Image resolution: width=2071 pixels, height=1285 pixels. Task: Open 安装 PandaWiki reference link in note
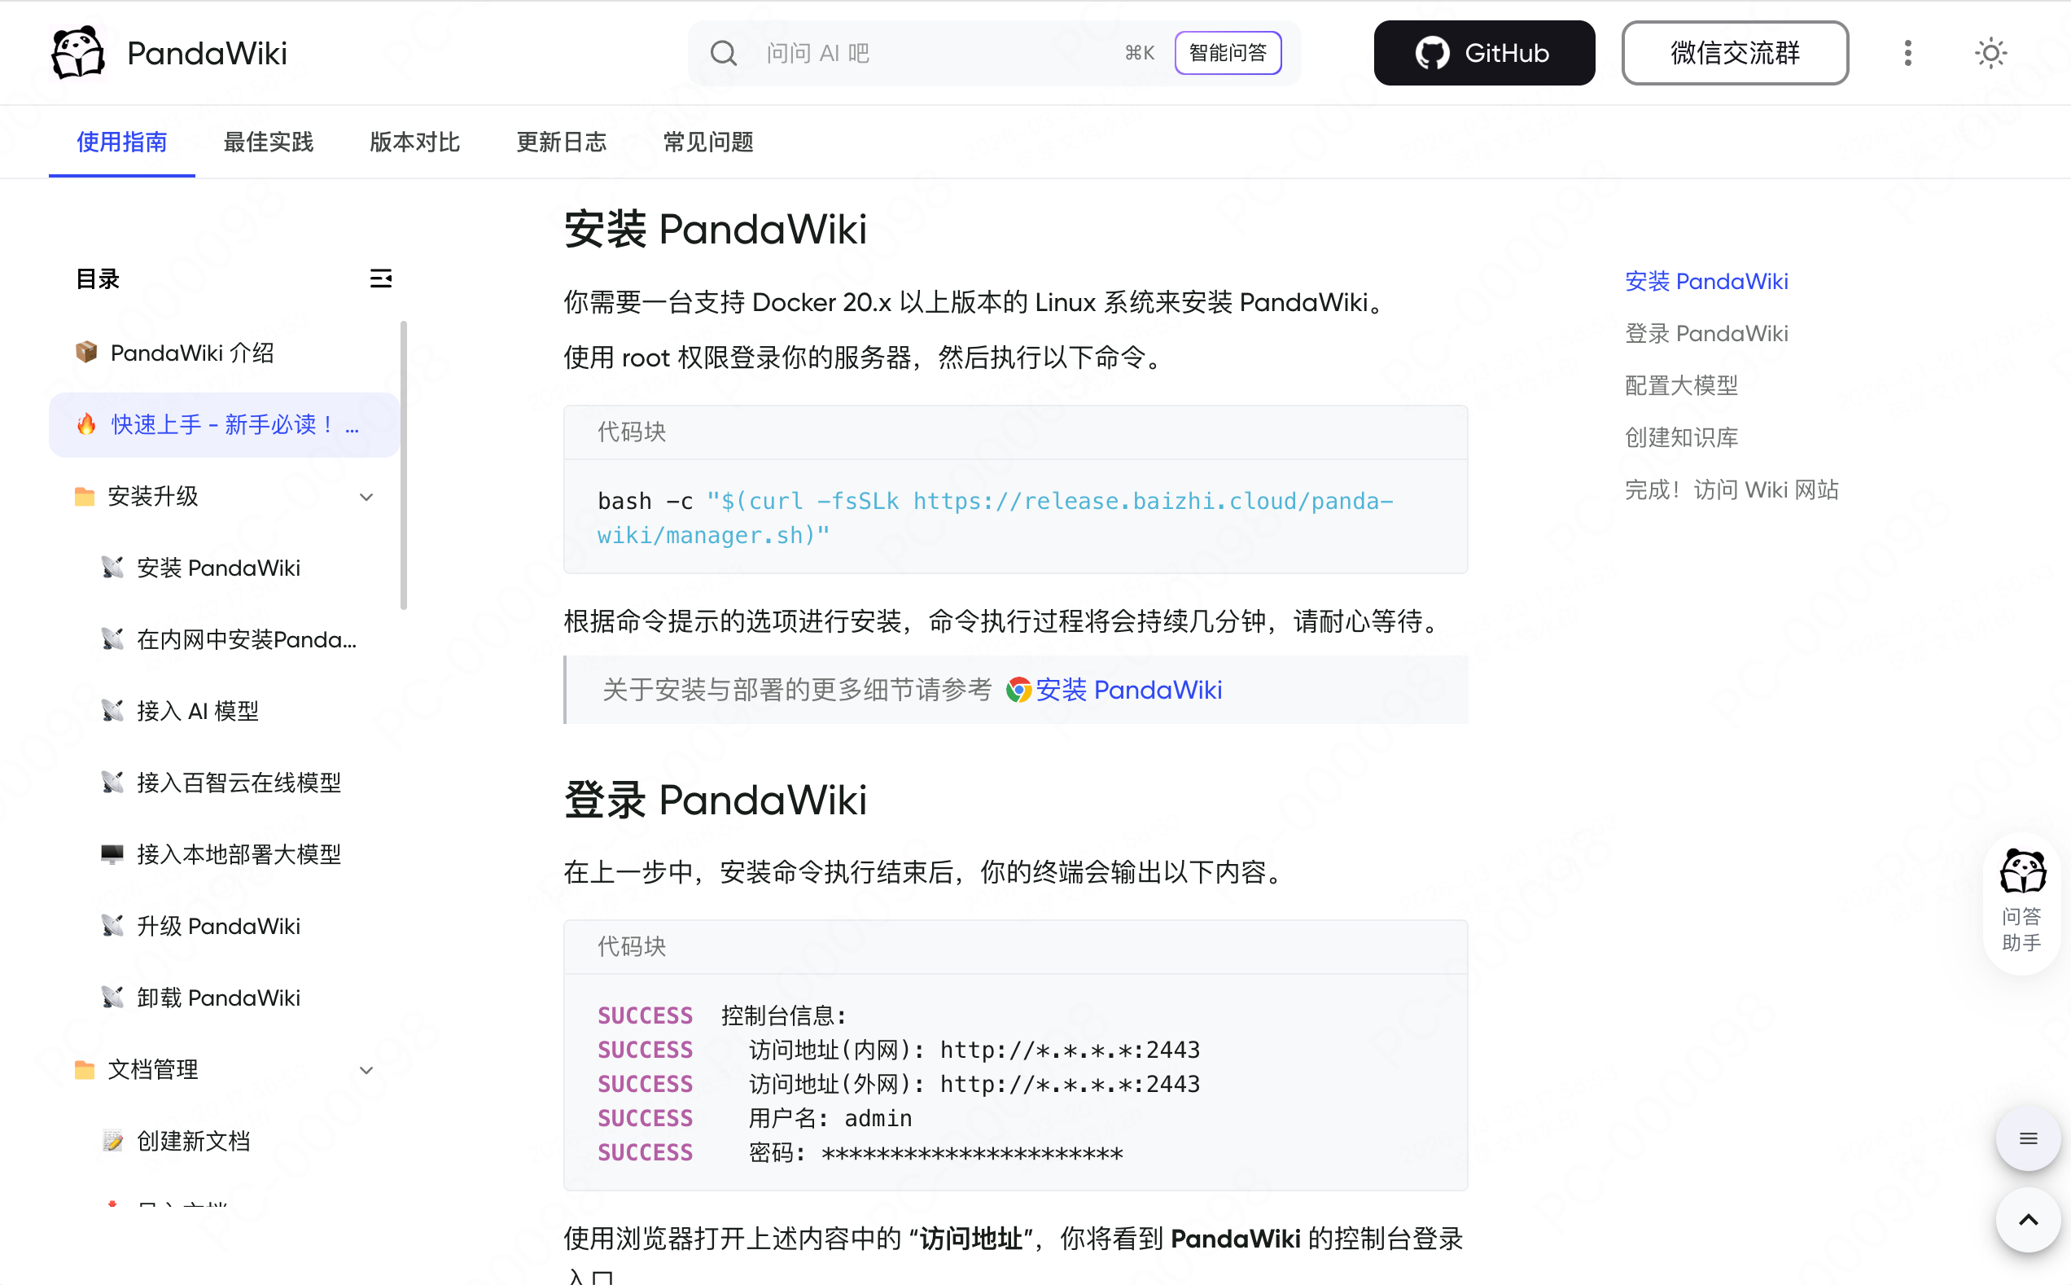1127,689
